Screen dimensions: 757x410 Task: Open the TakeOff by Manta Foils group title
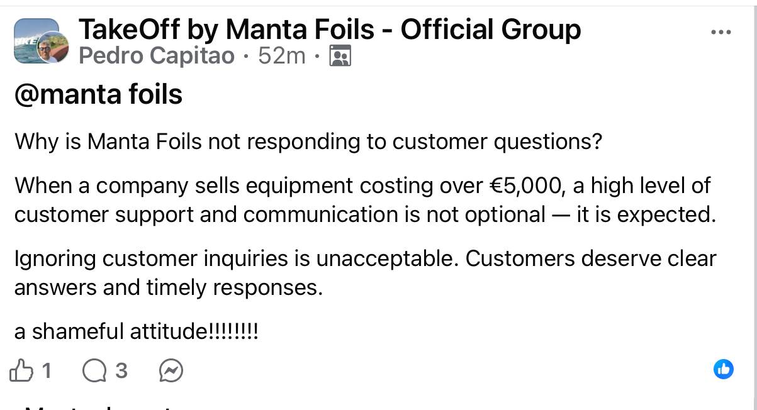[329, 30]
